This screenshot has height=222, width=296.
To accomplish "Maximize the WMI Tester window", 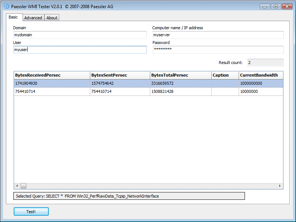I will [x=276, y=7].
